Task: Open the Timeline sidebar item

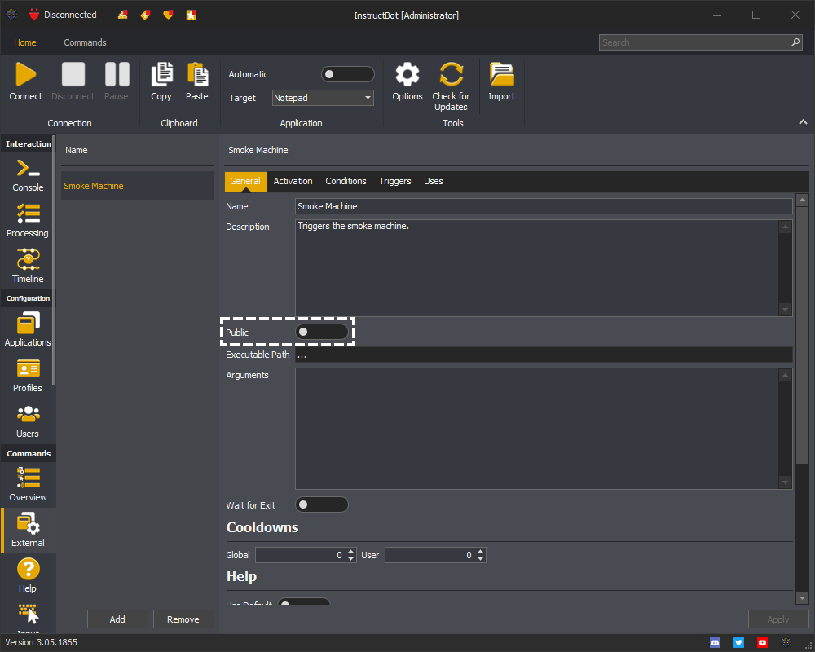Action: coord(28,267)
